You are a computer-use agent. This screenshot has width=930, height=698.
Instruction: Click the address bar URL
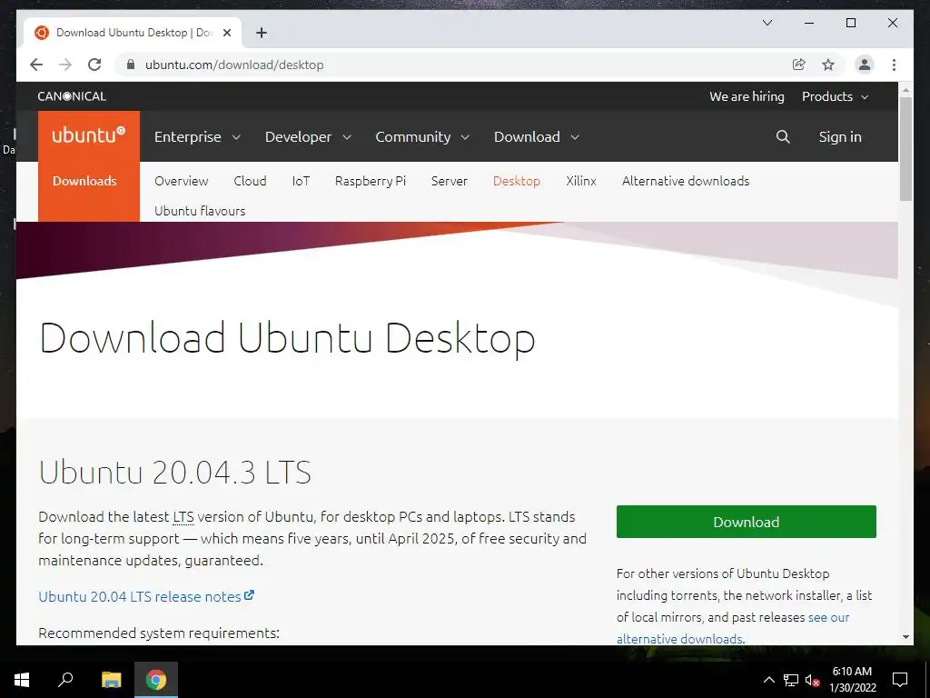234,65
